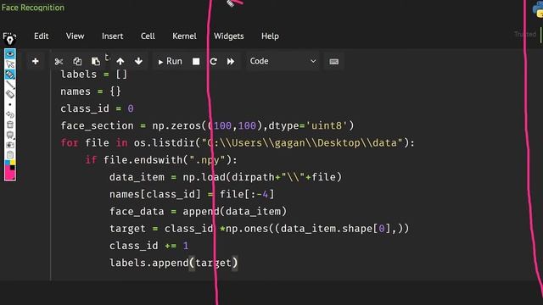
Task: Take a screenshot with camera icon
Action: [10, 145]
